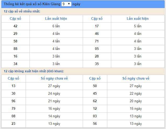
Task: Select number pair 42 in the top table
Action: [15, 26]
